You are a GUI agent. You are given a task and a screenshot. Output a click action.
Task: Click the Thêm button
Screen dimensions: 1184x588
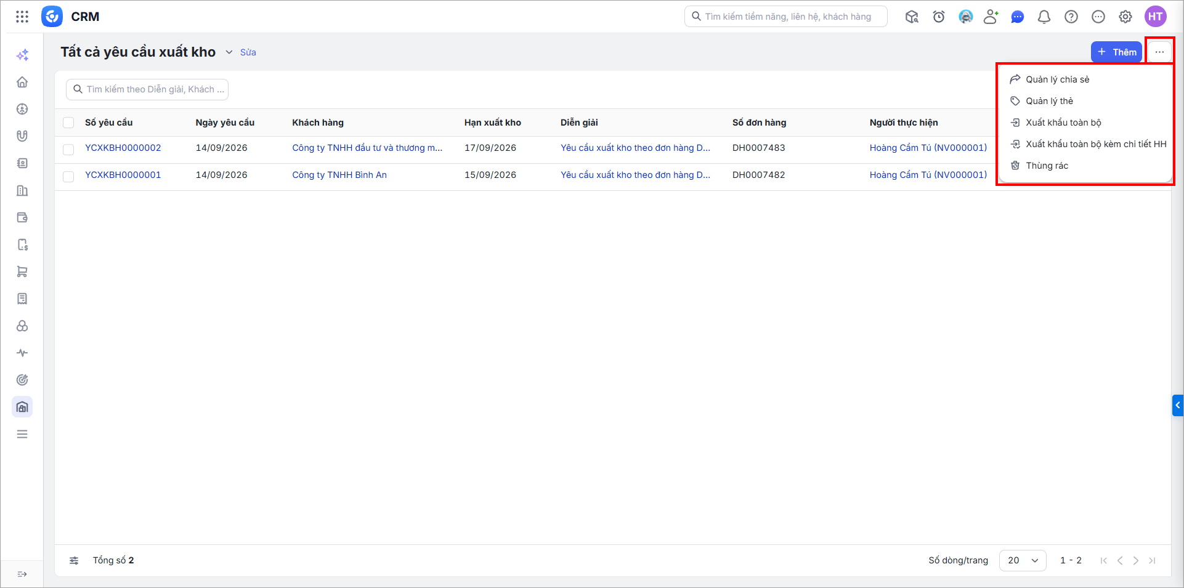click(1116, 52)
